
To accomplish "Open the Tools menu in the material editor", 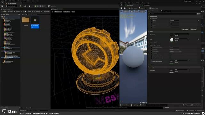I will click(x=143, y=3).
